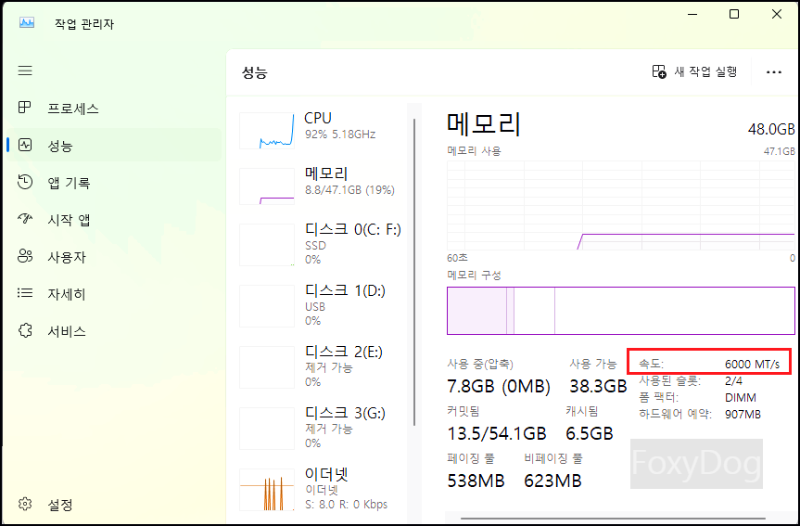Image resolution: width=800 pixels, height=526 pixels.
Task: Select the 메모리 graph thumbnail
Action: [x=267, y=186]
